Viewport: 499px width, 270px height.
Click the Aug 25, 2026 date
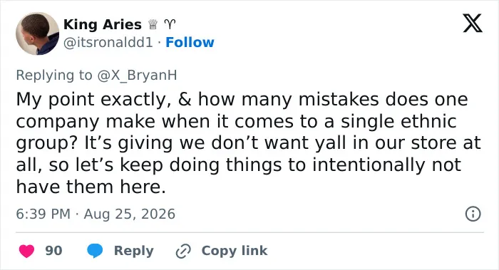(x=130, y=214)
